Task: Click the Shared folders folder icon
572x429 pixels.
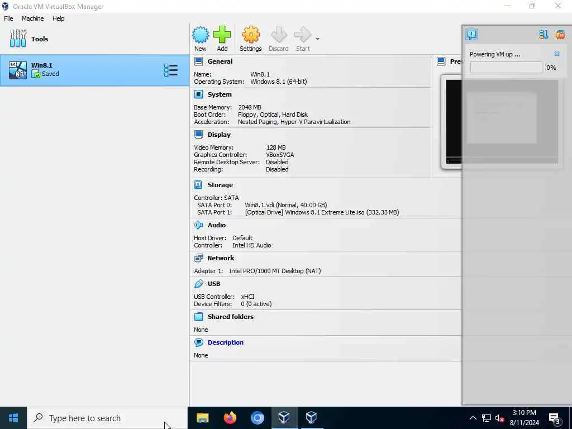Action: (198, 317)
